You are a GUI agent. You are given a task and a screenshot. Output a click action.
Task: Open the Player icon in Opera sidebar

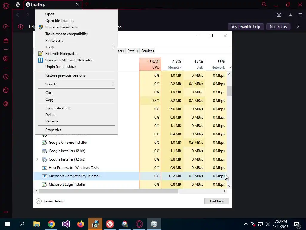point(6,58)
